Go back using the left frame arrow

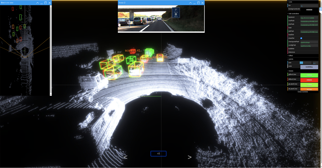point(125,157)
